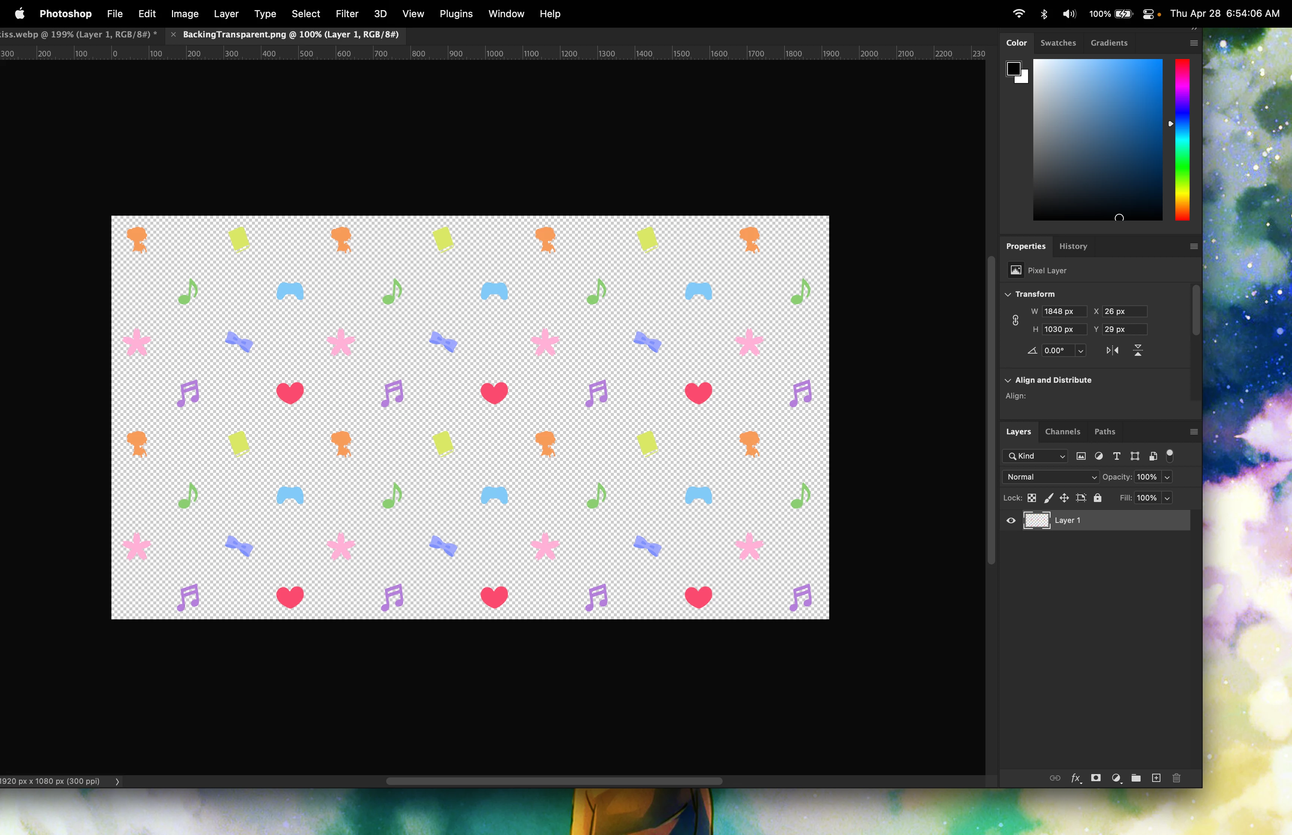1292x835 pixels.
Task: Open the layer Opacity slider dropdown
Action: coord(1167,477)
